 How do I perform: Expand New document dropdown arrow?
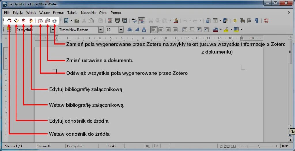[71, 21]
